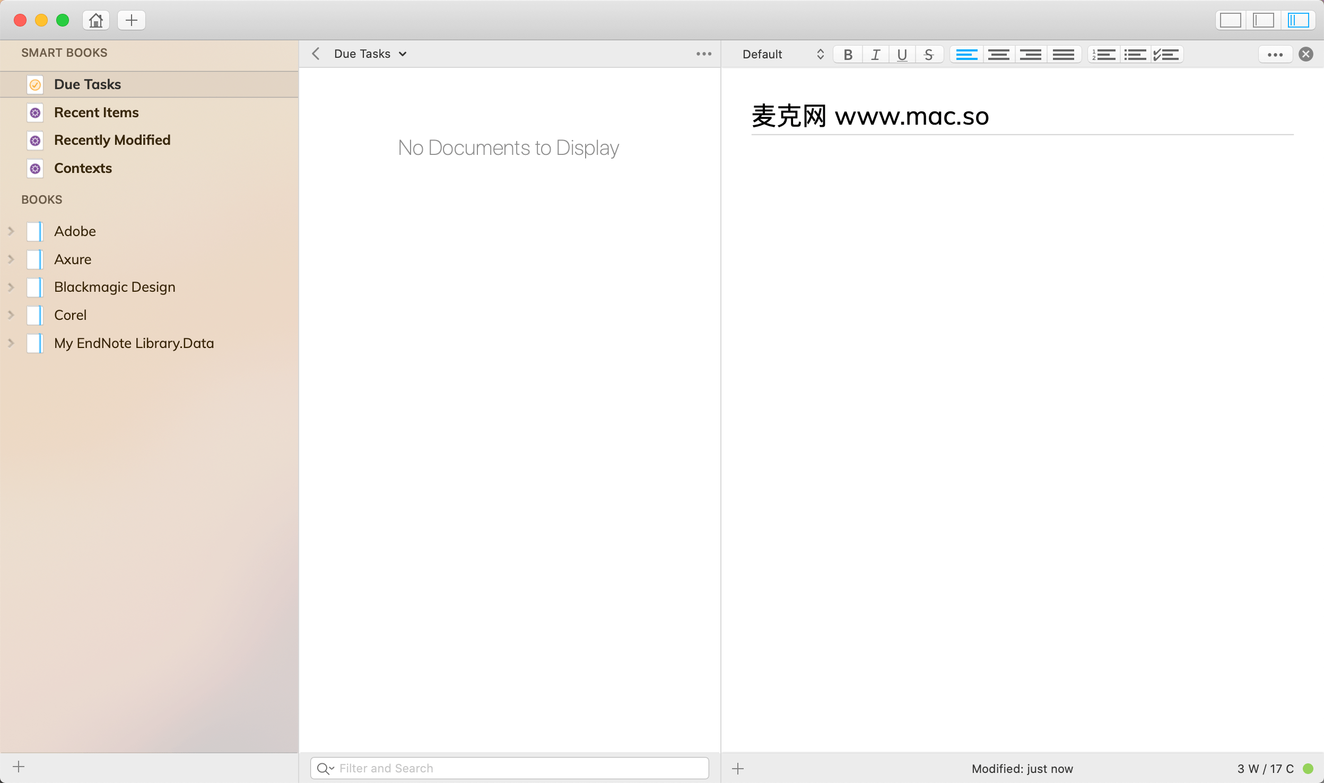The height and width of the screenshot is (783, 1324).
Task: Justify the text alignment
Action: tap(1063, 54)
